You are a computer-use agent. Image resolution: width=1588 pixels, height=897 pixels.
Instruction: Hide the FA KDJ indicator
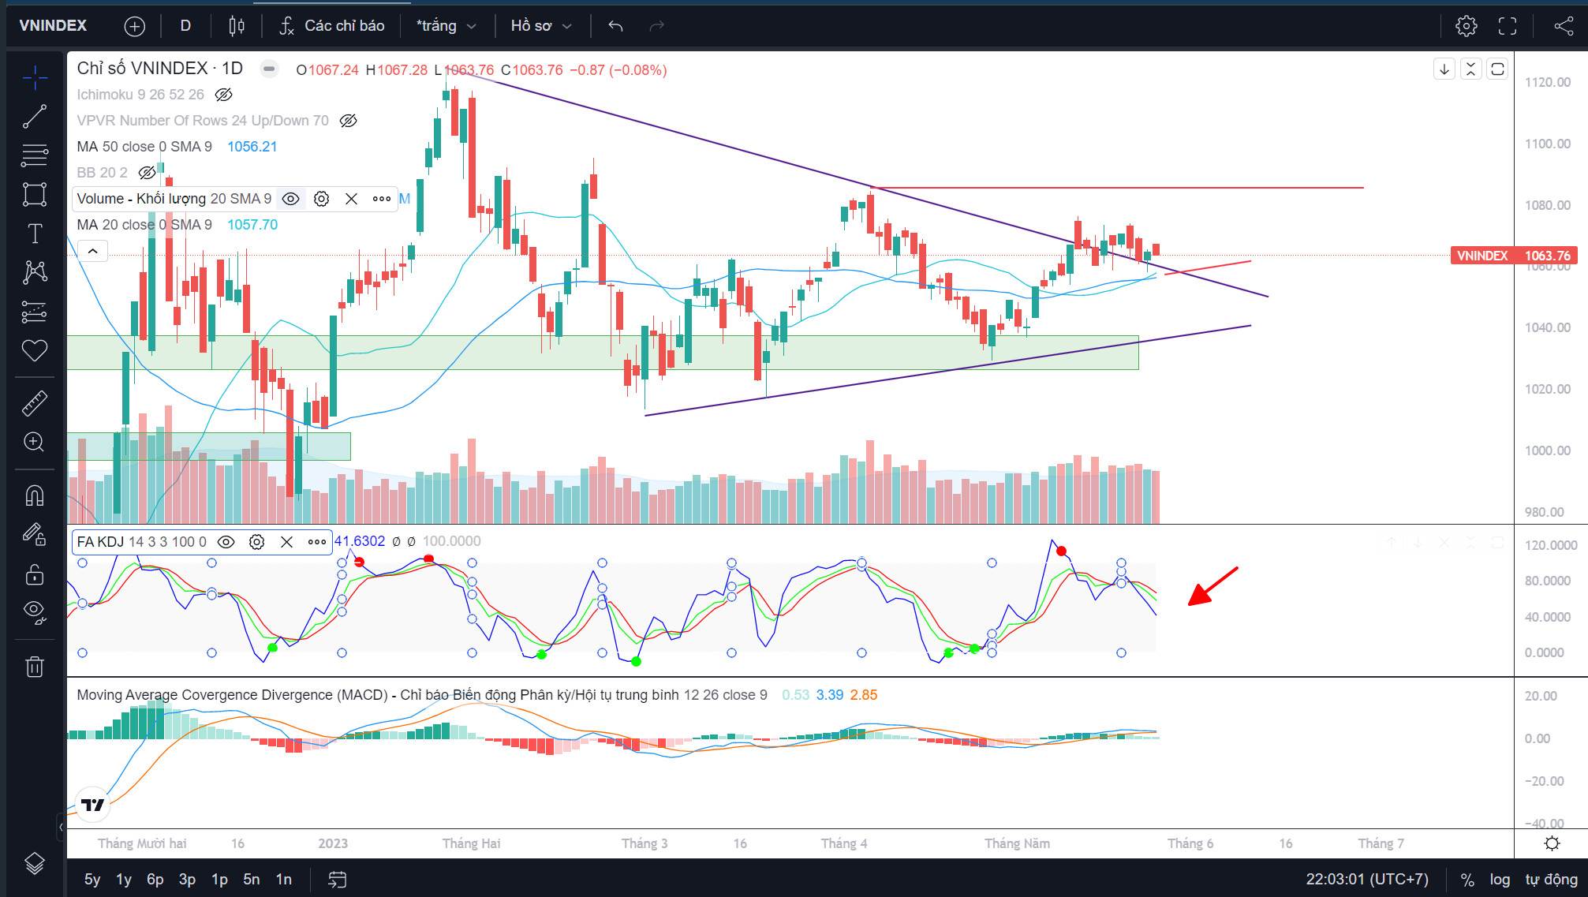pyautogui.click(x=226, y=542)
